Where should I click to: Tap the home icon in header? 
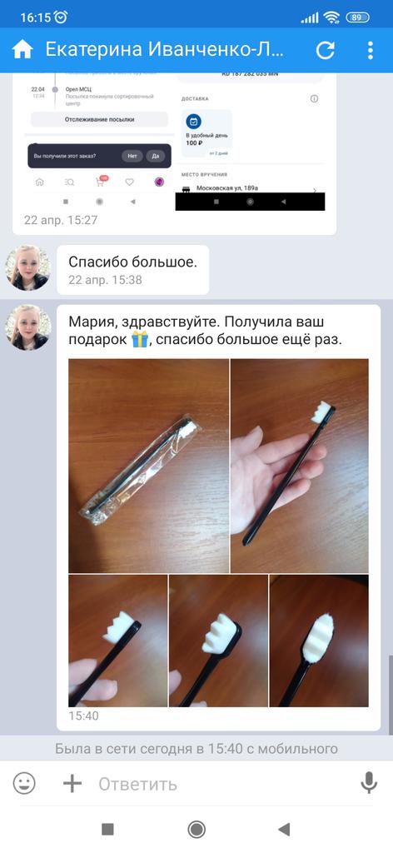tap(22, 50)
